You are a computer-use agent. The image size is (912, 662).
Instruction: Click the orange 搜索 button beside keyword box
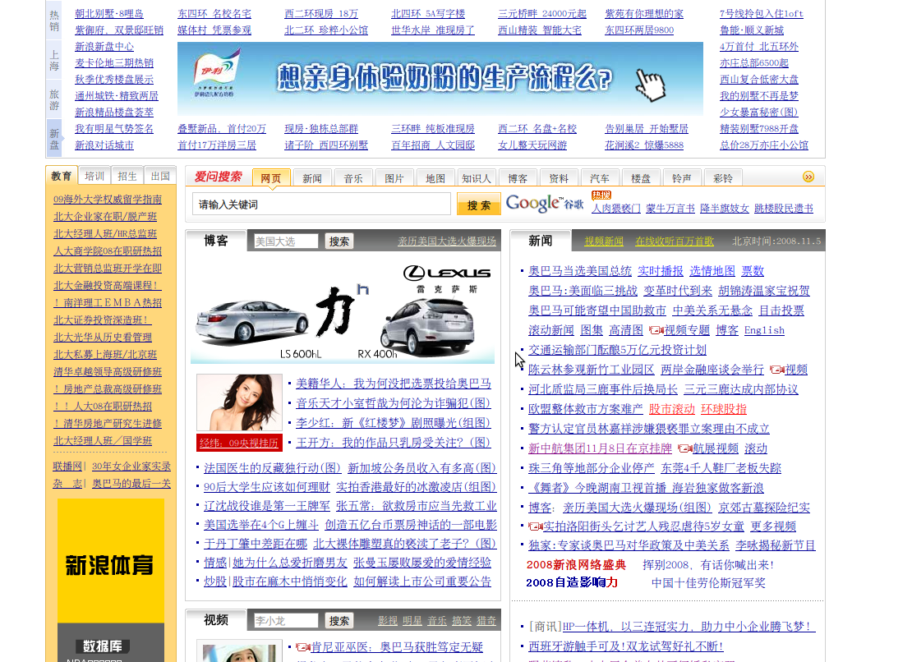coord(479,205)
